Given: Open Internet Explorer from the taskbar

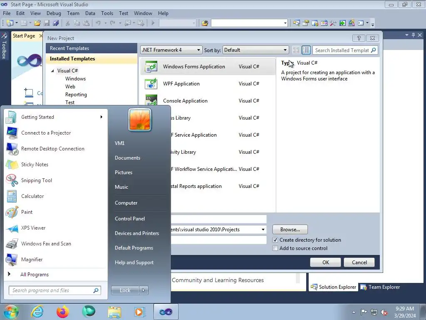Looking at the screenshot, I should 37,312.
